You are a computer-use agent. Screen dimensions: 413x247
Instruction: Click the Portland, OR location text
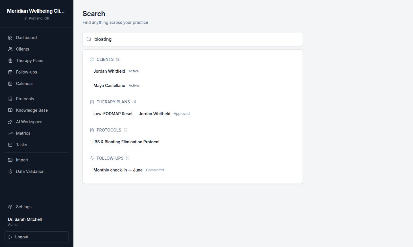coord(39,18)
